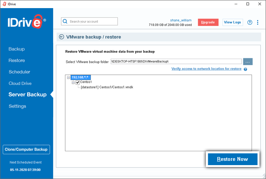Screen dimensions: 266x179
Task: Click the IDrive title bar app icon
Action: (4, 4)
